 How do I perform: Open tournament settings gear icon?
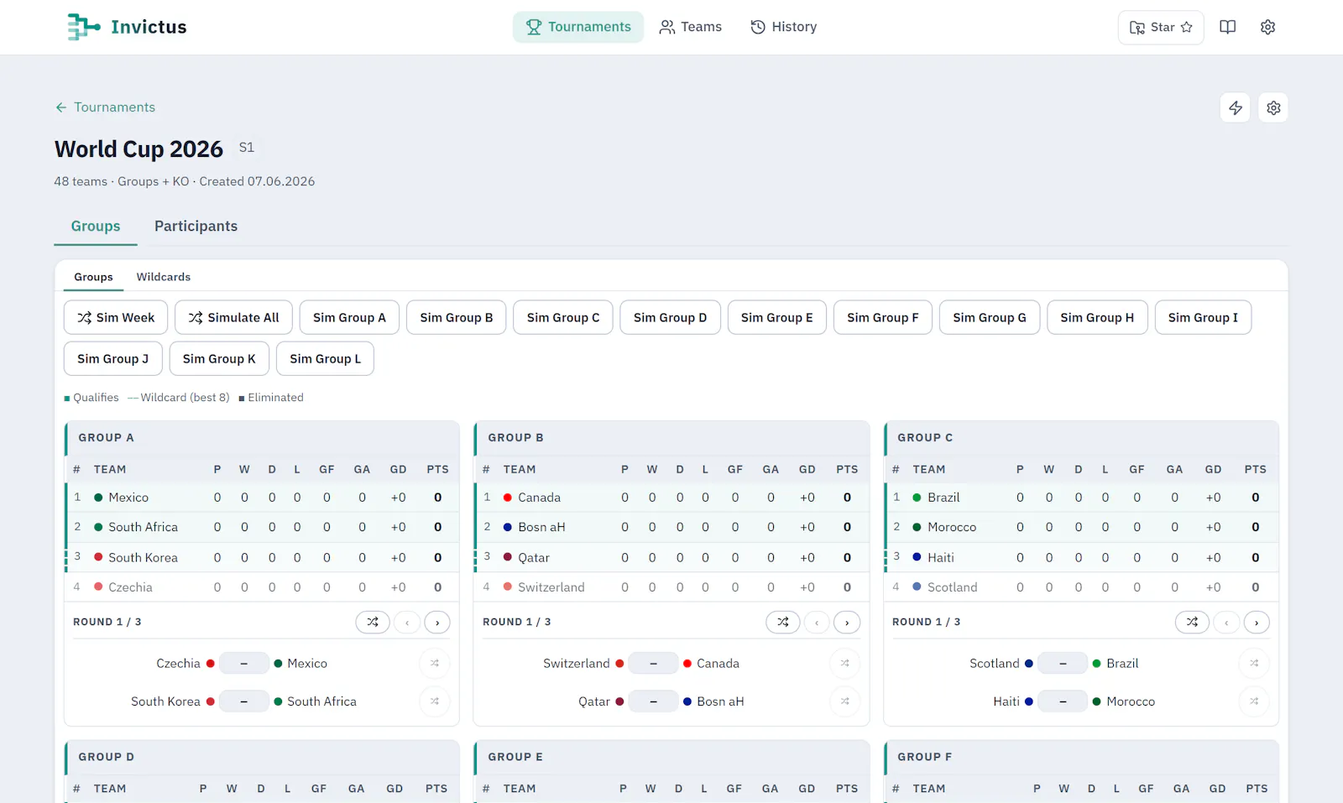[x=1273, y=107]
